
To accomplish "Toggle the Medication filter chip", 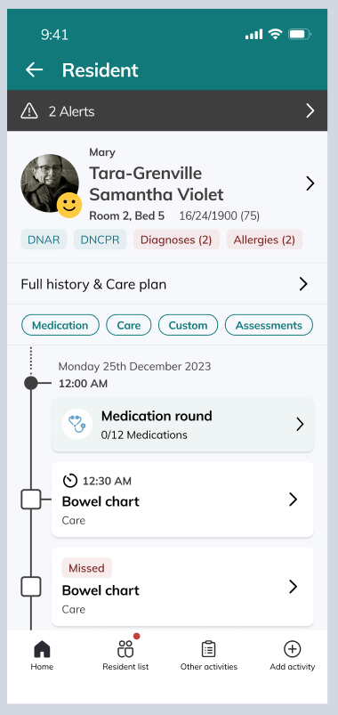I will click(x=60, y=325).
